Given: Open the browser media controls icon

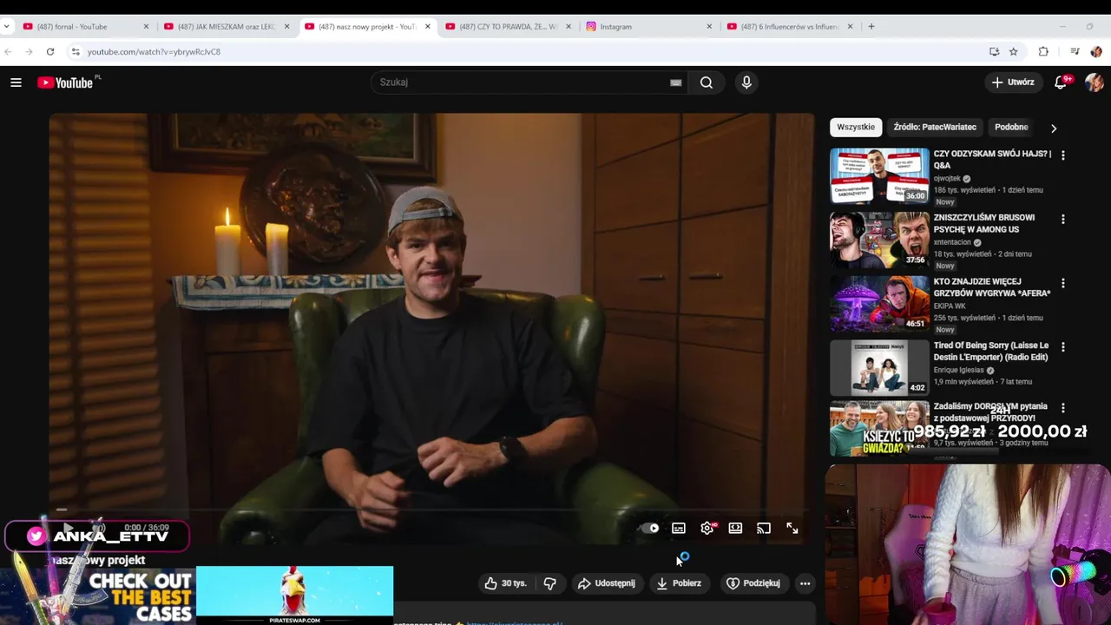Looking at the screenshot, I should coord(1075,52).
